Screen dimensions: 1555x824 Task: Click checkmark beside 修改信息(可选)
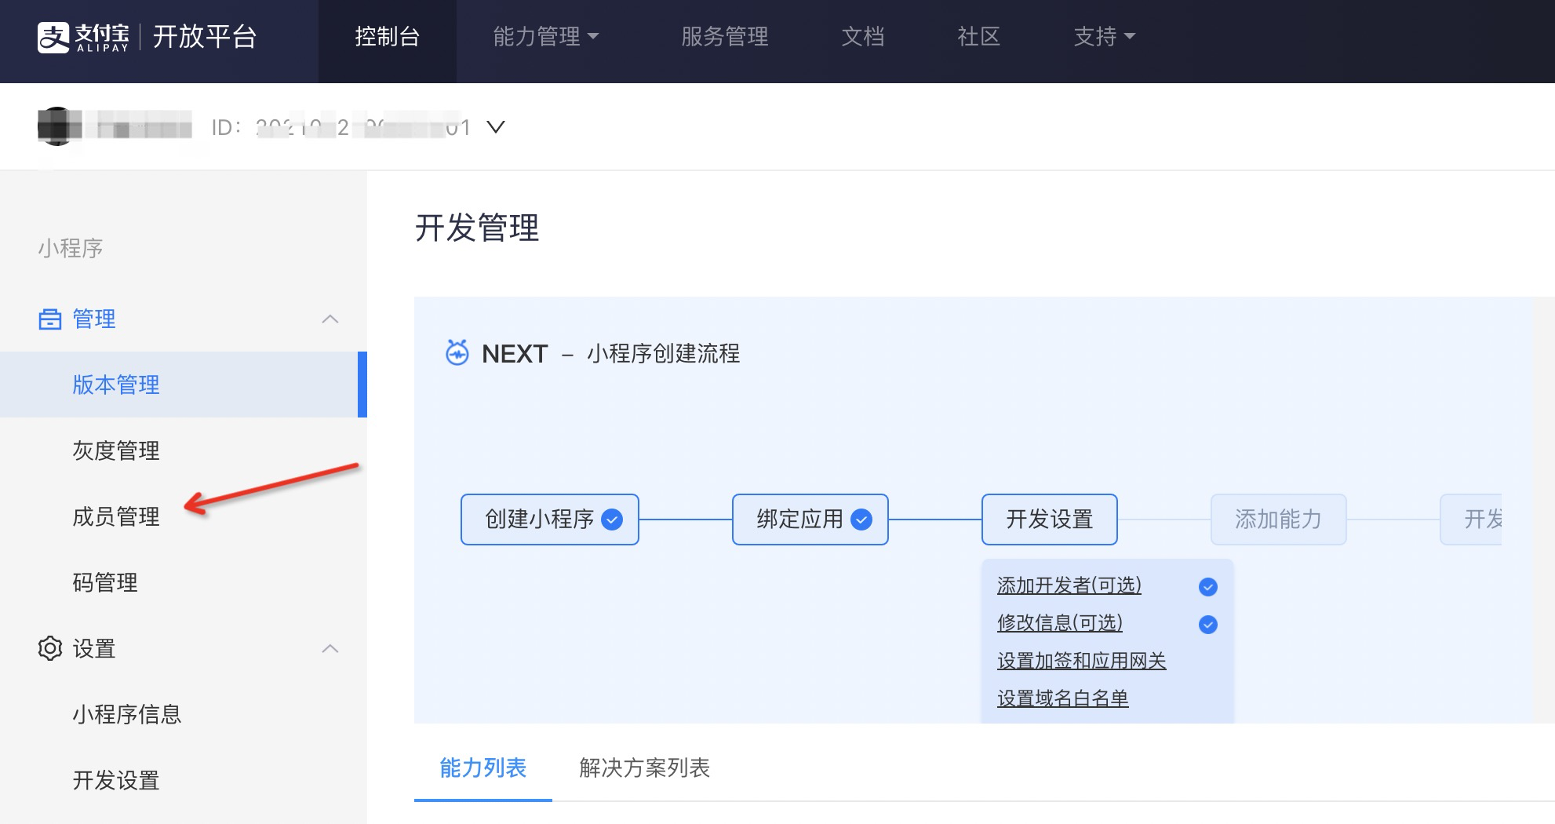pyautogui.click(x=1208, y=625)
